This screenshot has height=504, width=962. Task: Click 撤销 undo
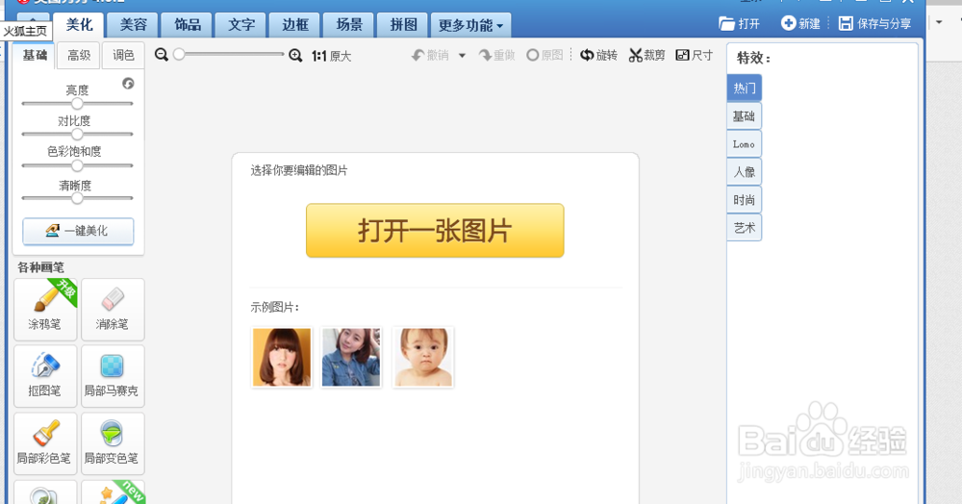(x=430, y=56)
